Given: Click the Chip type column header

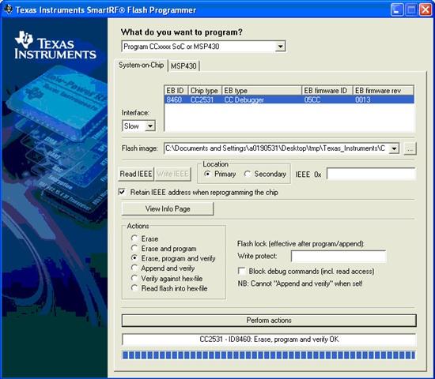Looking at the screenshot, I should point(205,91).
